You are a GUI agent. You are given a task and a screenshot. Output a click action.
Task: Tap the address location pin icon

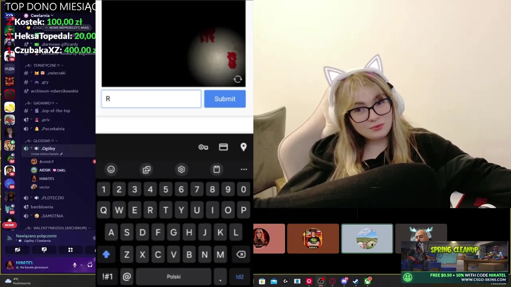pyautogui.click(x=244, y=147)
